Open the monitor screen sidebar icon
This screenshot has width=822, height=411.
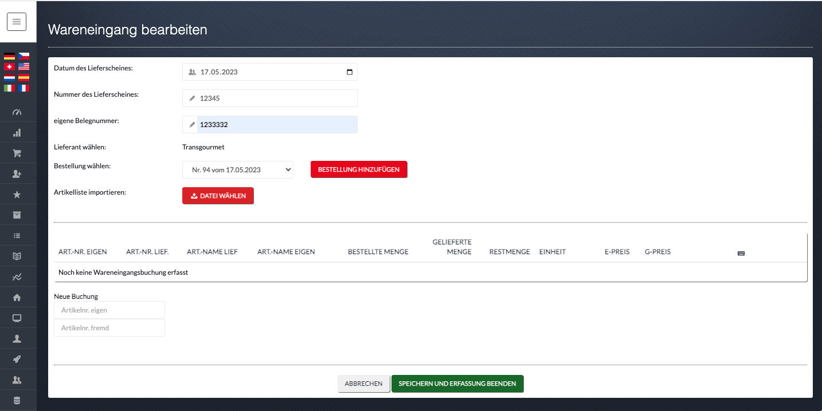point(17,318)
